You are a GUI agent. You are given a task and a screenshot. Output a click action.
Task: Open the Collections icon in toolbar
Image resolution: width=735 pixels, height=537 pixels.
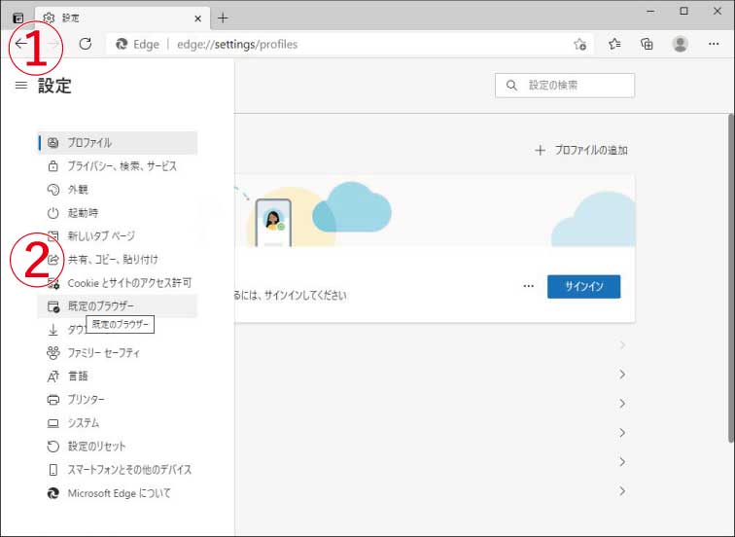[x=647, y=44]
